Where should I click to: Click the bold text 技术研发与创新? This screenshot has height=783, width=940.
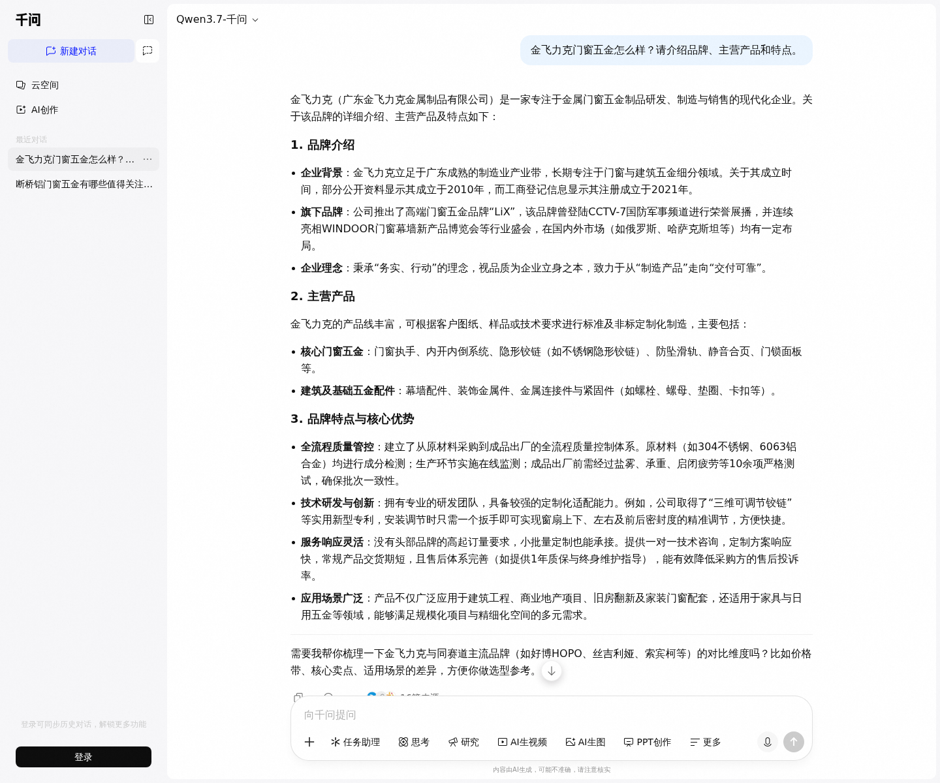(337, 503)
